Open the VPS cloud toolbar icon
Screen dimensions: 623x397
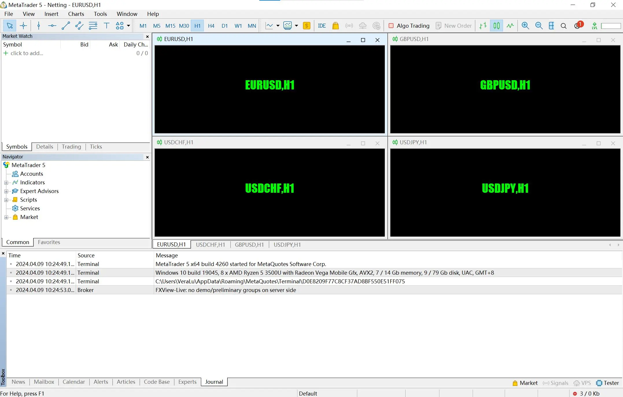click(x=363, y=26)
